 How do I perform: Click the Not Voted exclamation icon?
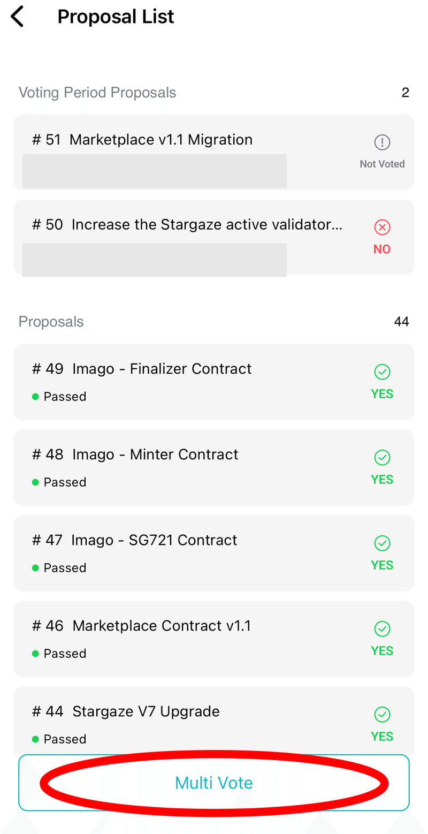[x=382, y=142]
